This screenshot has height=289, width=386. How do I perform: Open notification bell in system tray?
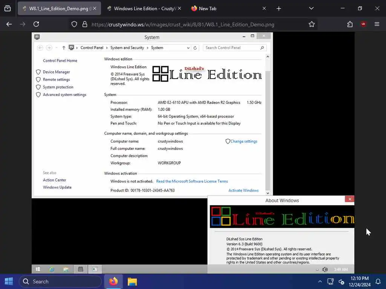point(378,281)
